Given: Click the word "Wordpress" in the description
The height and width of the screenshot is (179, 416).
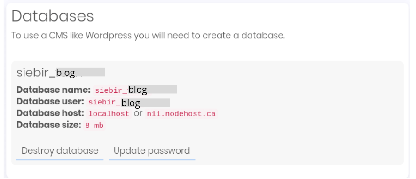Looking at the screenshot, I should pos(109,36).
